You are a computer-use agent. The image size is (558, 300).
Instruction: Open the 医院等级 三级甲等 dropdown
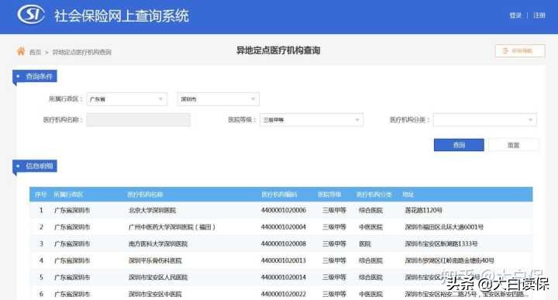click(x=312, y=120)
